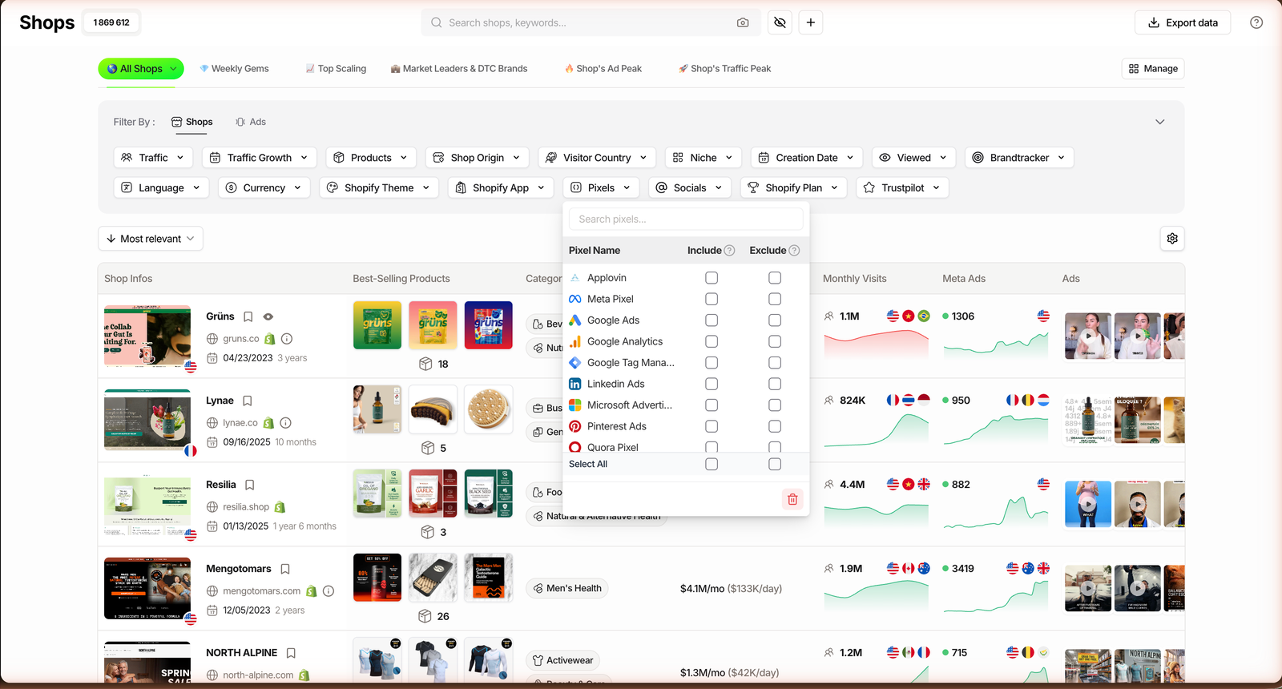
Task: Open the Shopify Theme dropdown
Action: (x=379, y=187)
